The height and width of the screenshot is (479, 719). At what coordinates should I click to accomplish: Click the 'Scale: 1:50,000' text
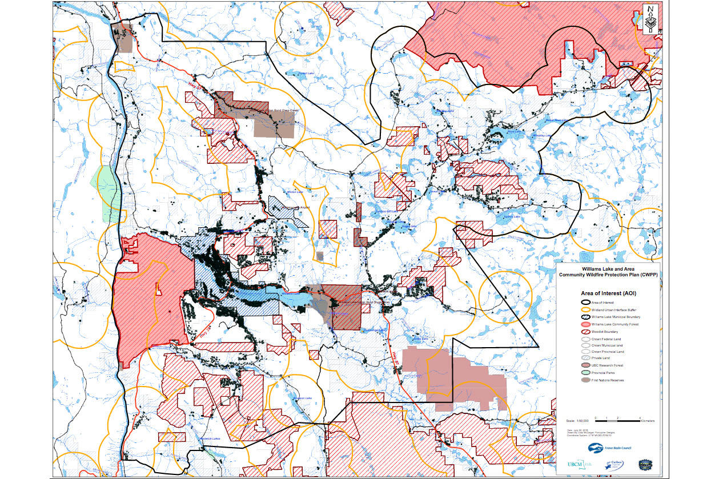click(577, 420)
